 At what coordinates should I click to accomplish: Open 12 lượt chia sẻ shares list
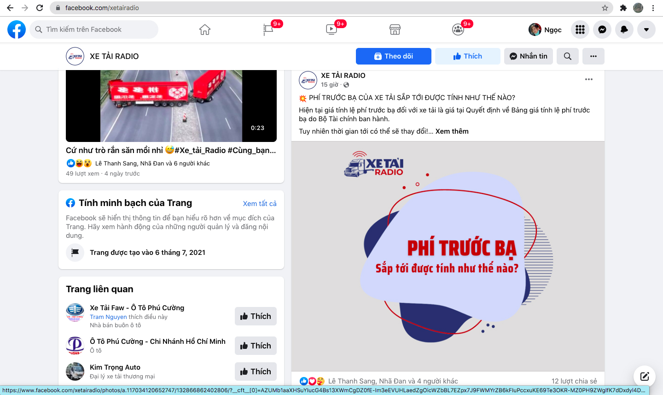point(574,381)
